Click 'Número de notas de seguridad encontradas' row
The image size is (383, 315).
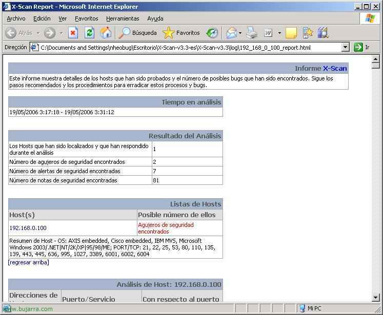click(115, 180)
